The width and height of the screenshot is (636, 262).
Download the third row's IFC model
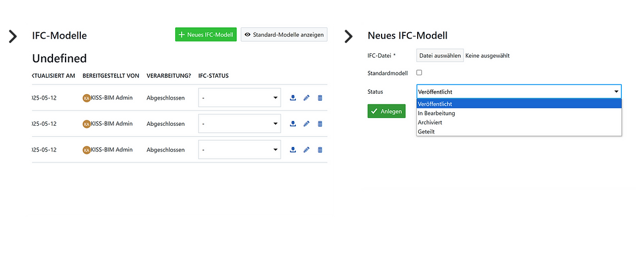point(293,150)
